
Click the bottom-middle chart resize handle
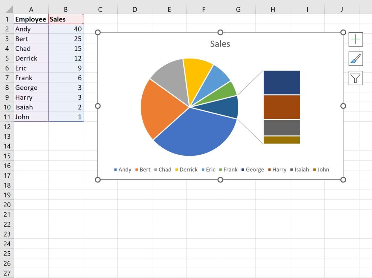pos(220,180)
